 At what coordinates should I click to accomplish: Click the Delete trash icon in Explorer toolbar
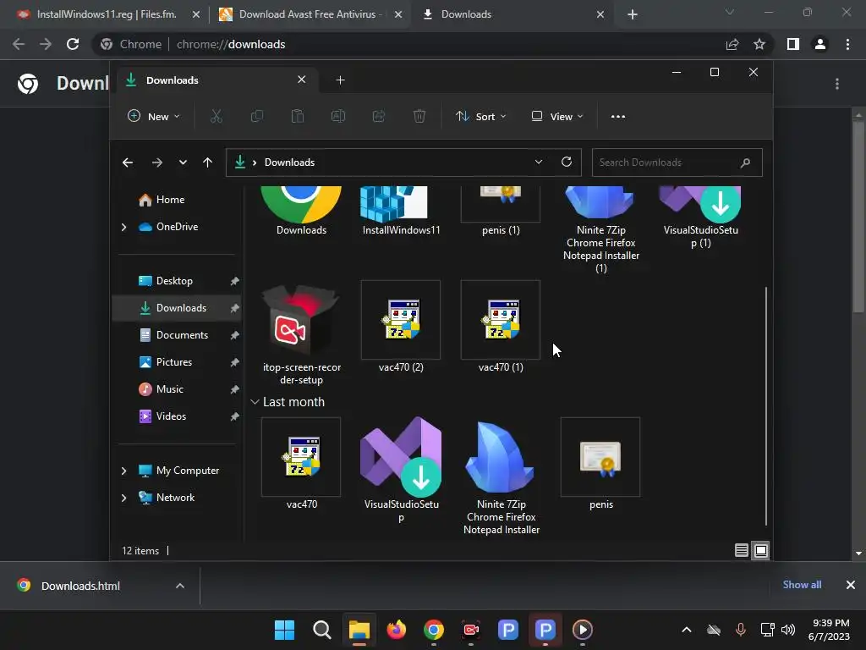(x=419, y=116)
